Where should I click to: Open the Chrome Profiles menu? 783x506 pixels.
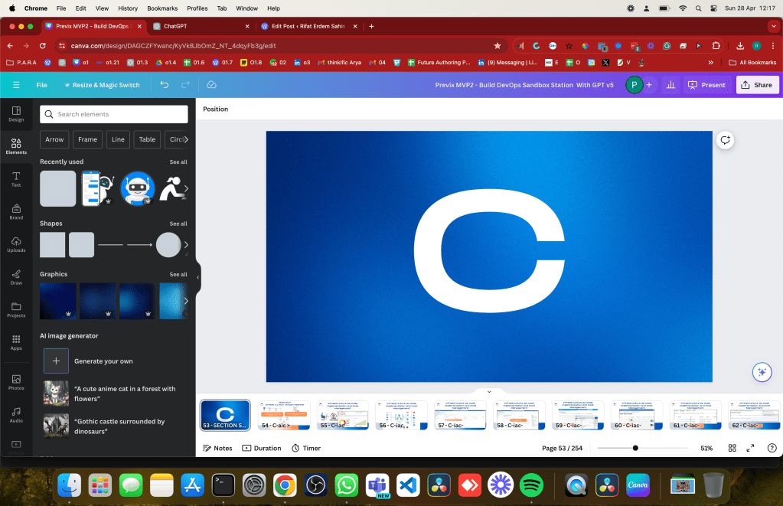pyautogui.click(x=197, y=8)
